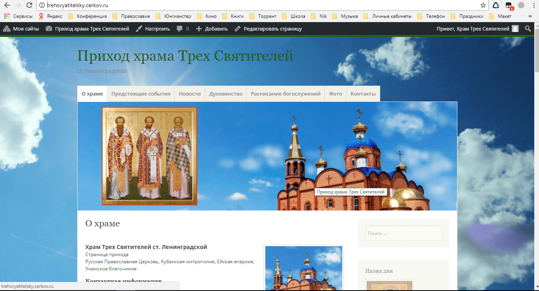Bookmark this page with the star icon

click(483, 5)
